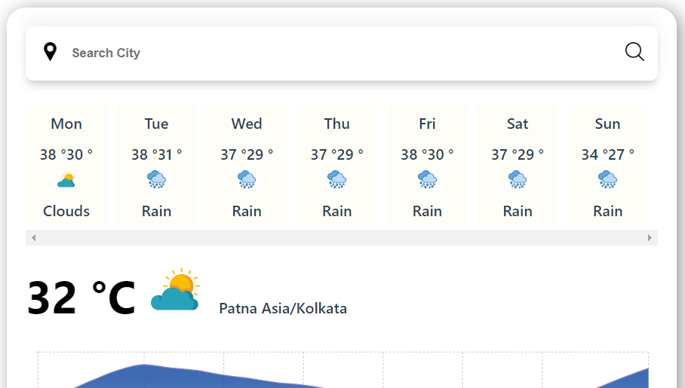Click Friday's rain cloud icon

click(x=427, y=180)
